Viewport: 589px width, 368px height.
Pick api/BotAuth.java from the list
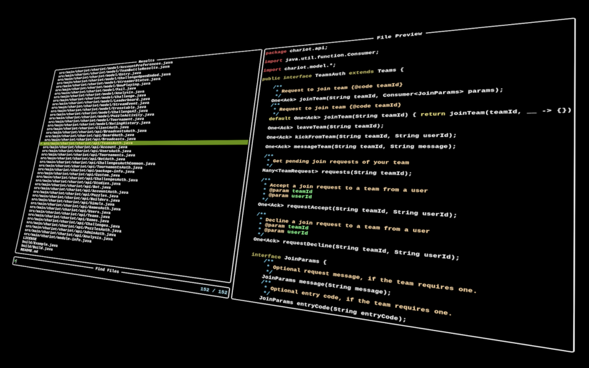click(x=83, y=159)
